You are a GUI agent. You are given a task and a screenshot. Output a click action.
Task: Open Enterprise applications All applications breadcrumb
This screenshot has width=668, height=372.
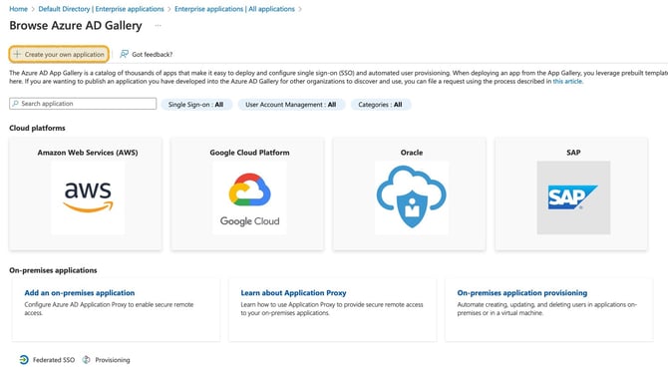point(234,9)
